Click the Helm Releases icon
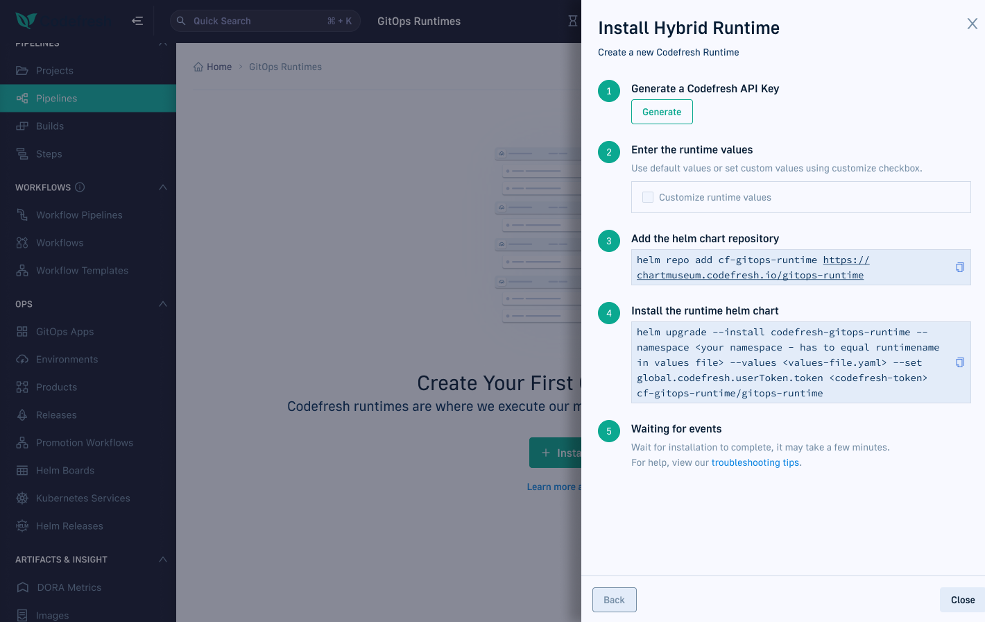 (22, 526)
